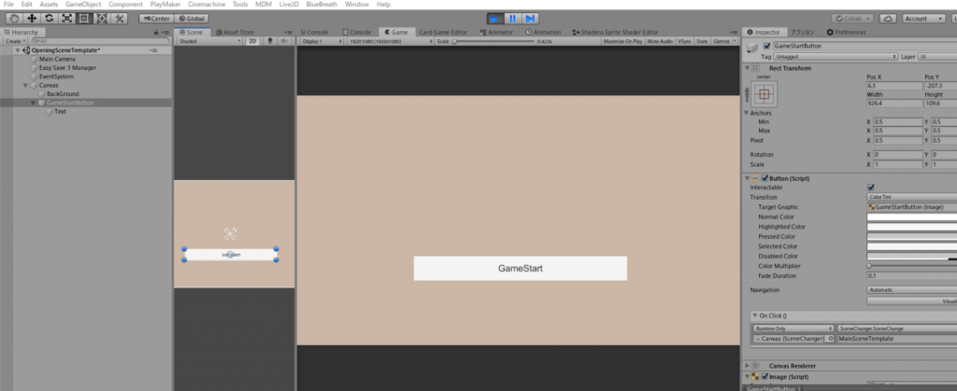957x391 pixels.
Task: Toggle the 2D scene view mode
Action: click(252, 41)
